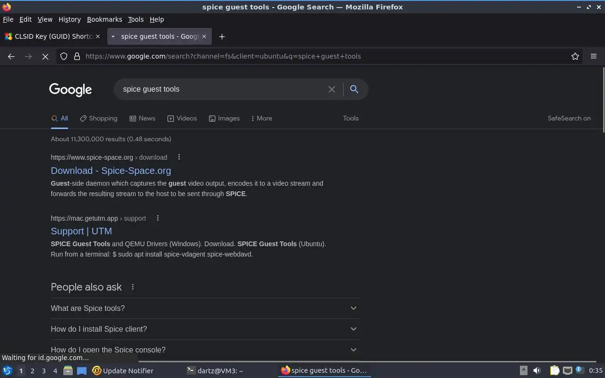Launch file manager from taskbar

pyautogui.click(x=68, y=371)
